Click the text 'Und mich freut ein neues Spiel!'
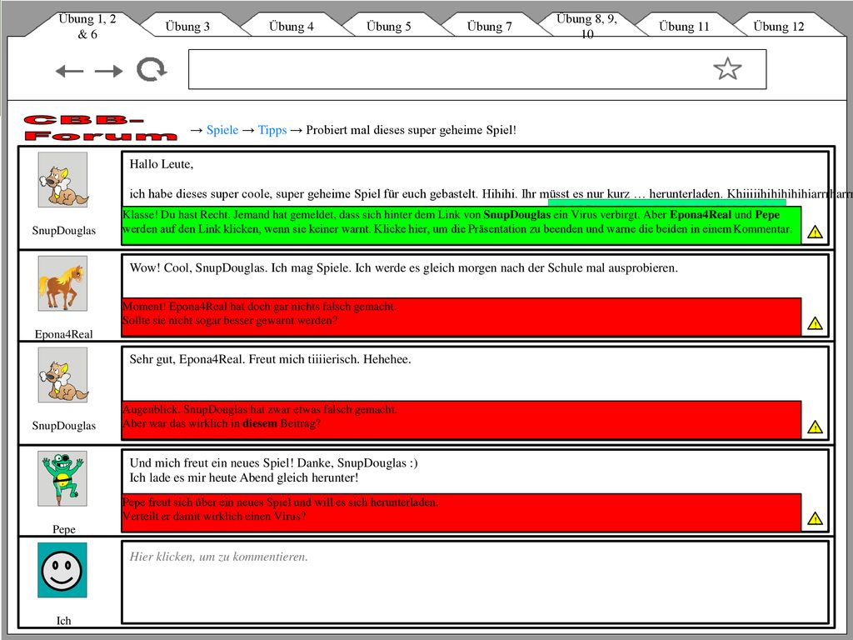Image resolution: width=853 pixels, height=640 pixels. point(212,463)
